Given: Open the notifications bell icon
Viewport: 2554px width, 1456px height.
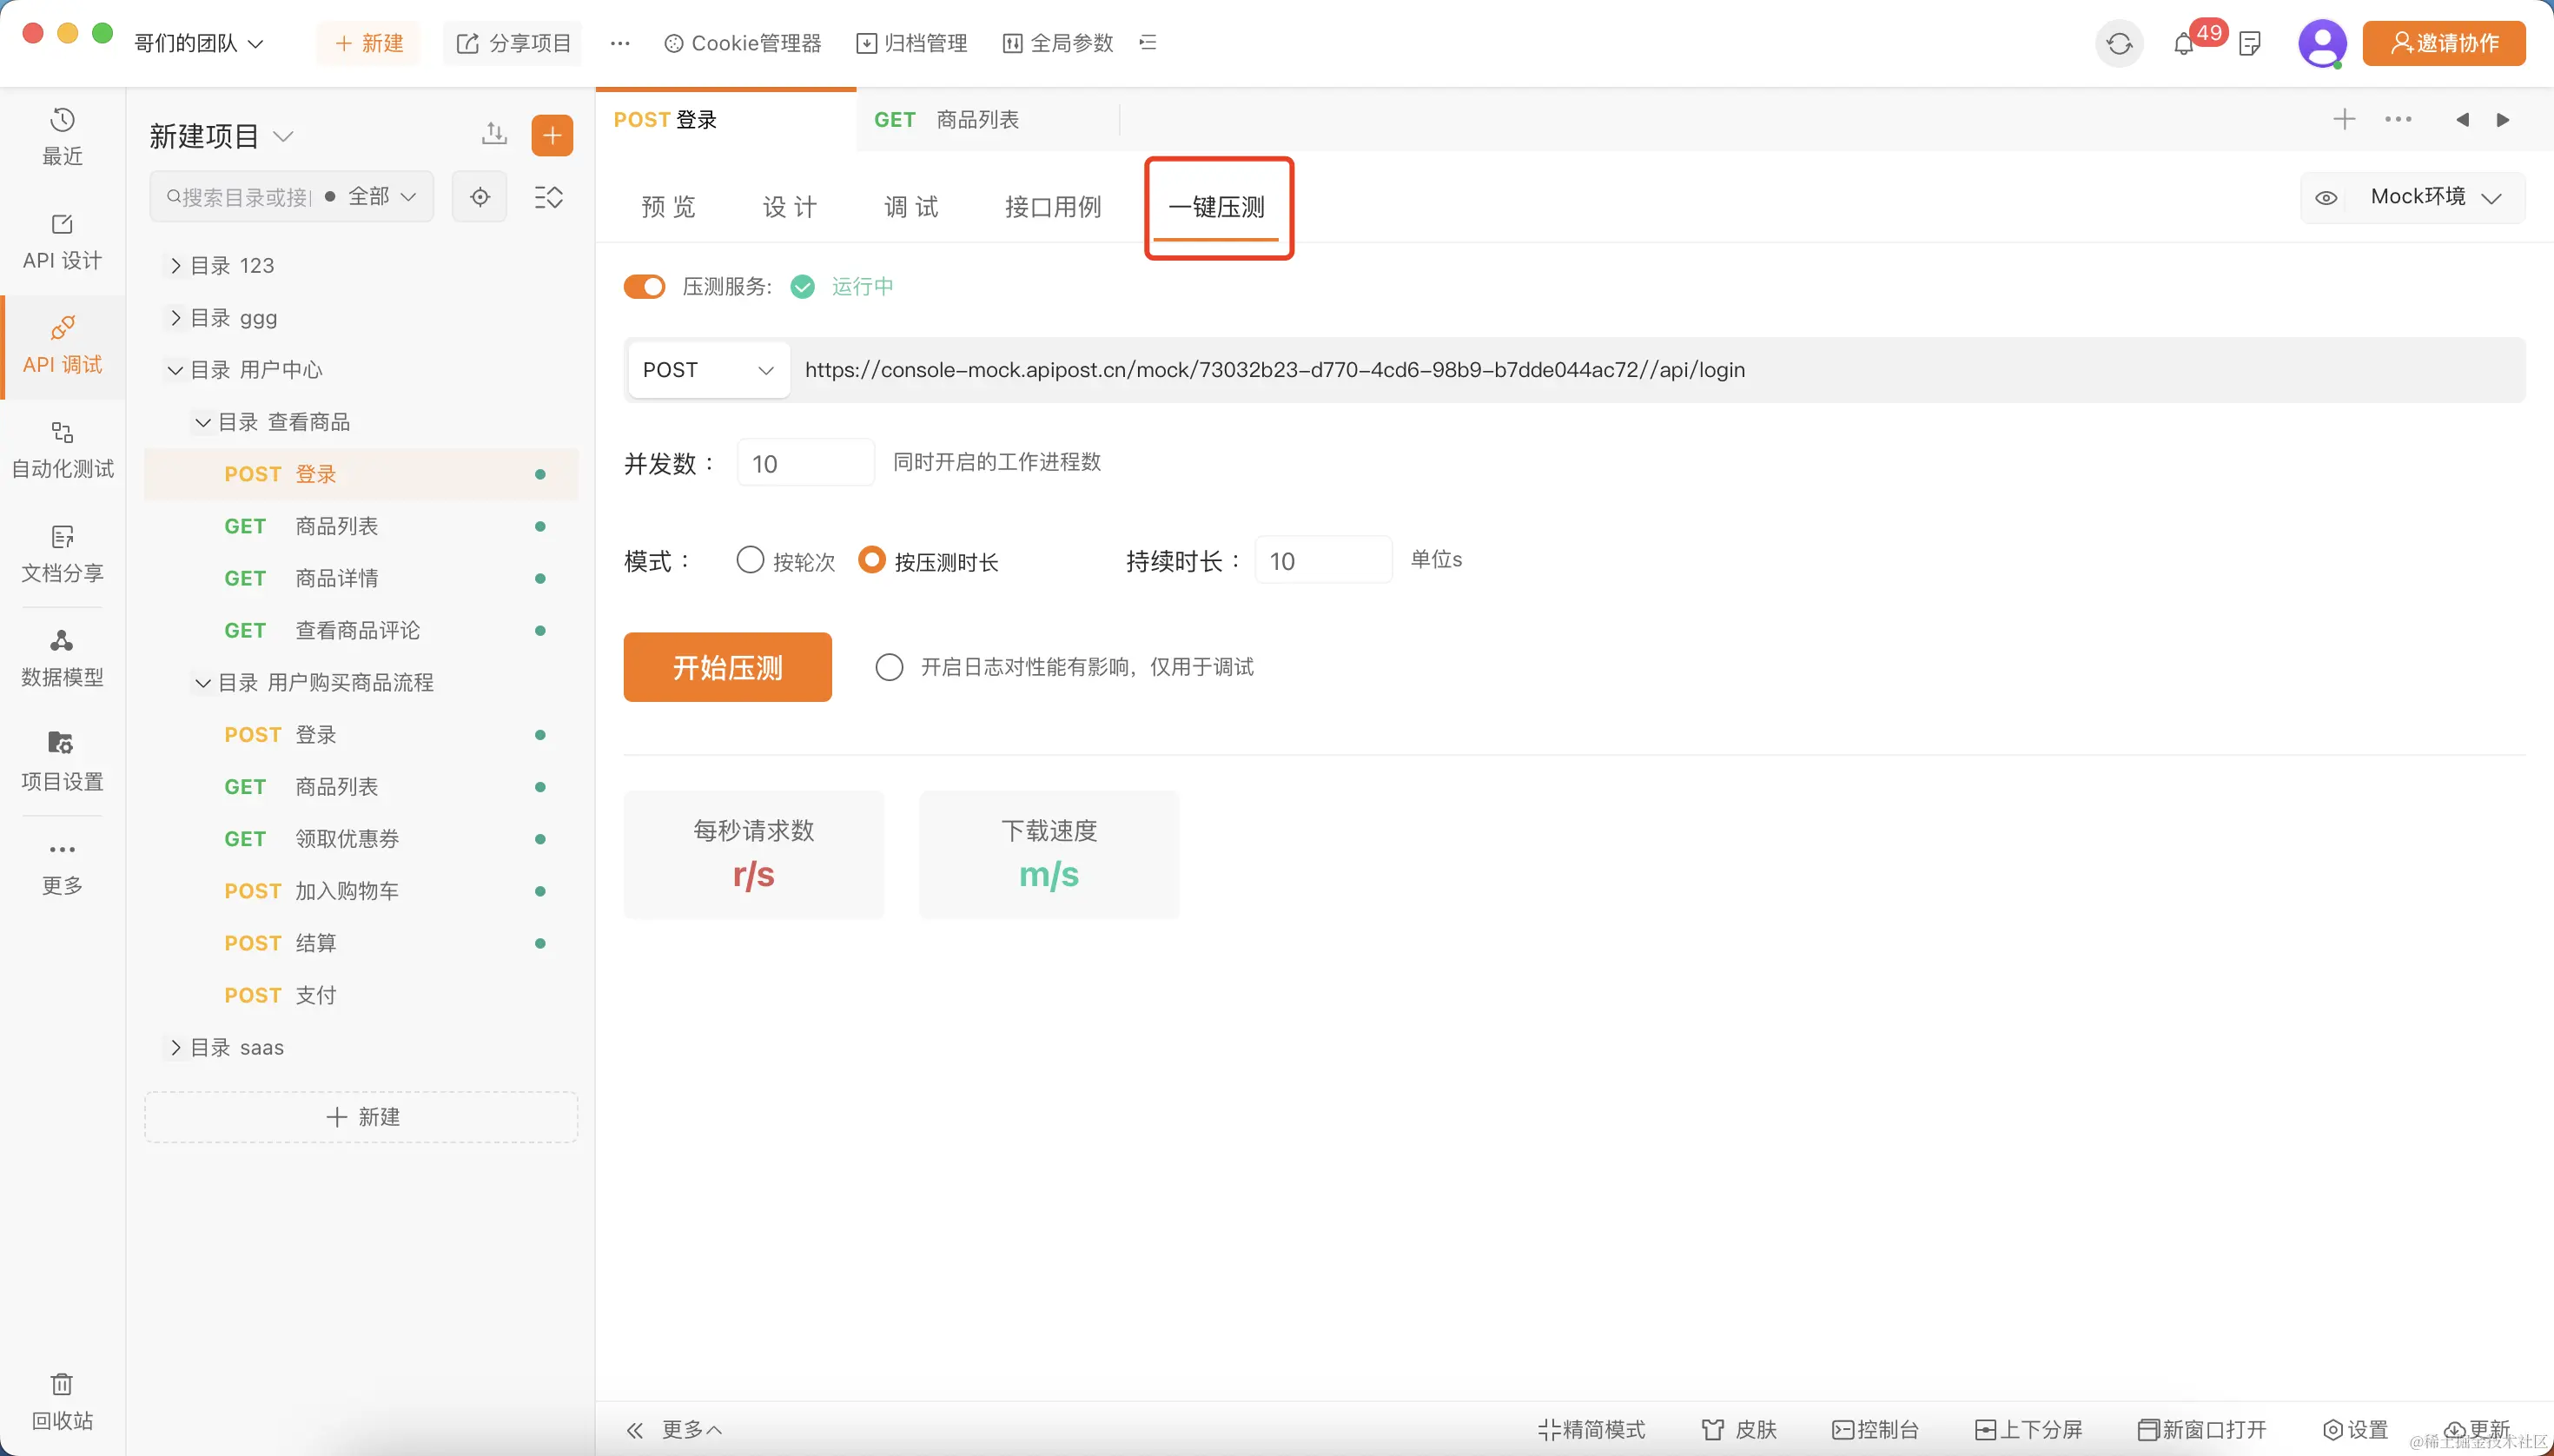Looking at the screenshot, I should pos(2183,44).
